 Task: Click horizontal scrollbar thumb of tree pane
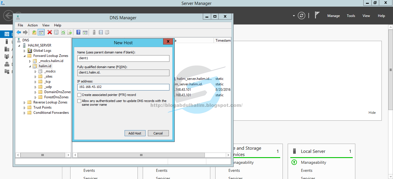click(43, 155)
